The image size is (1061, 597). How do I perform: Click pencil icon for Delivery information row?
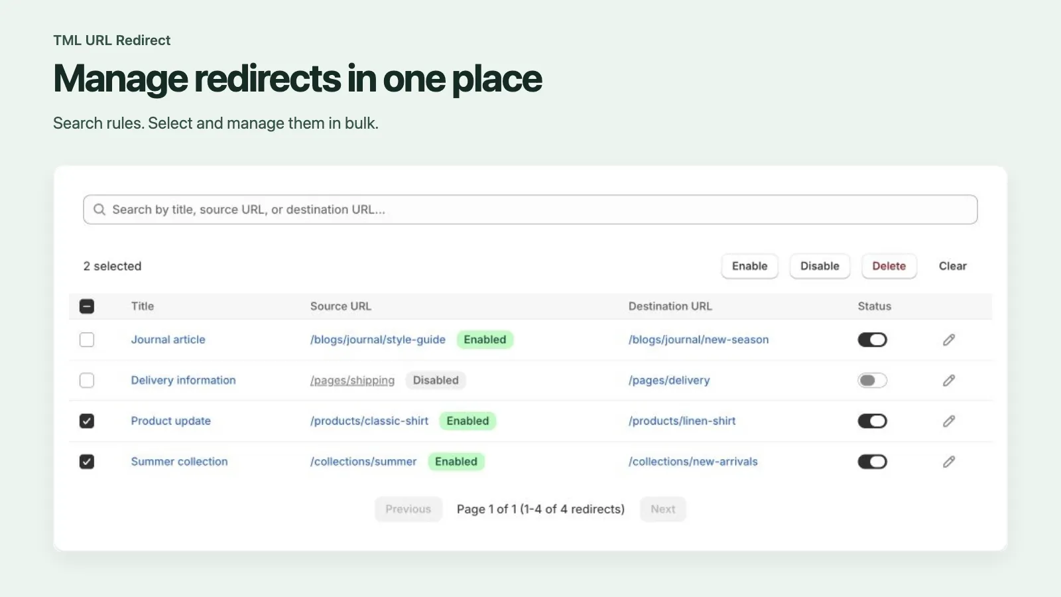949,380
